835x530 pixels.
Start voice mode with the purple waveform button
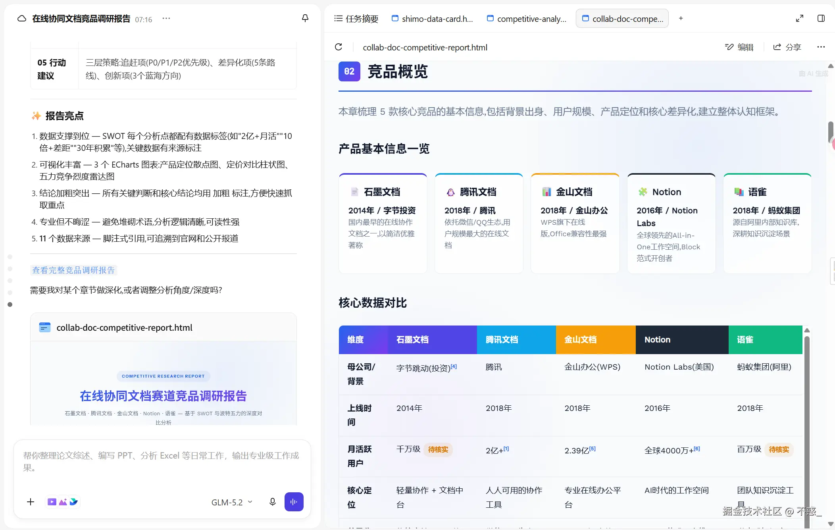(x=294, y=502)
